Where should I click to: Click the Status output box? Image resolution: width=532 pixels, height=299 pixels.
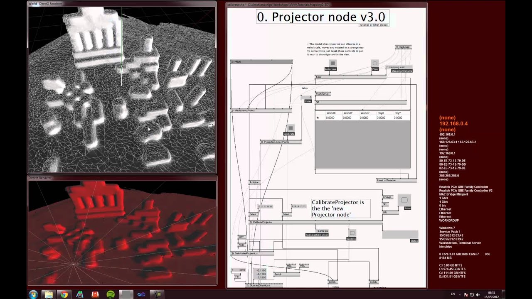(400, 235)
